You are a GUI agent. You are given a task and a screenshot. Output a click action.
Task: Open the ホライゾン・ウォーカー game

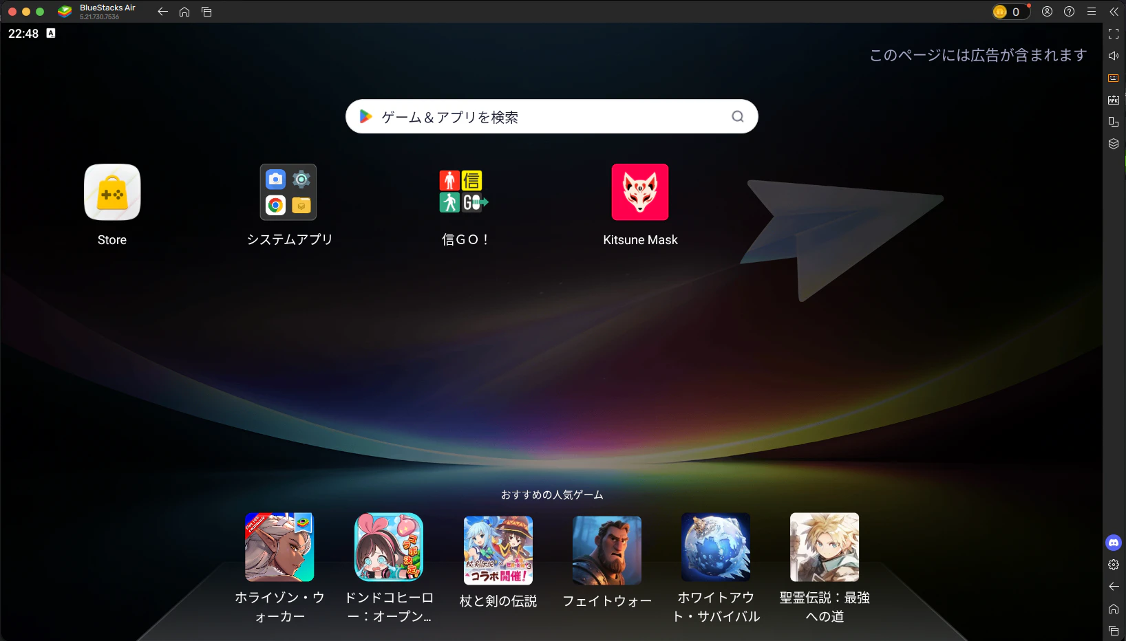click(279, 547)
